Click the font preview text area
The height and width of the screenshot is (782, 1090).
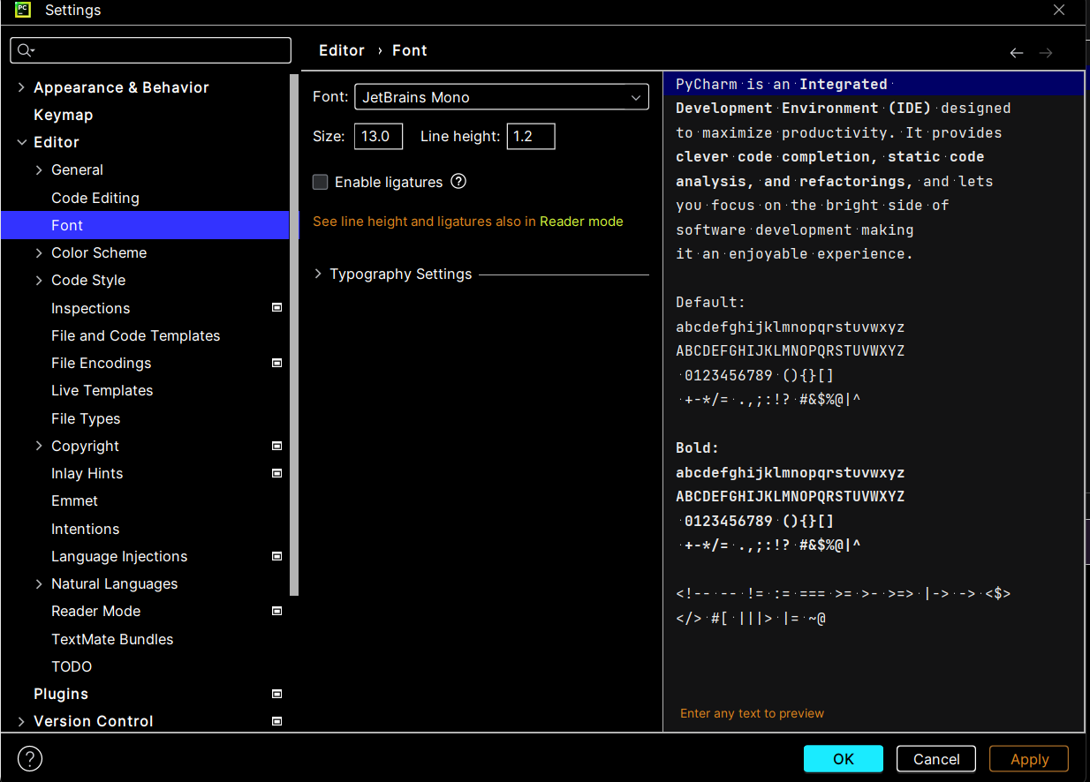coord(874,401)
